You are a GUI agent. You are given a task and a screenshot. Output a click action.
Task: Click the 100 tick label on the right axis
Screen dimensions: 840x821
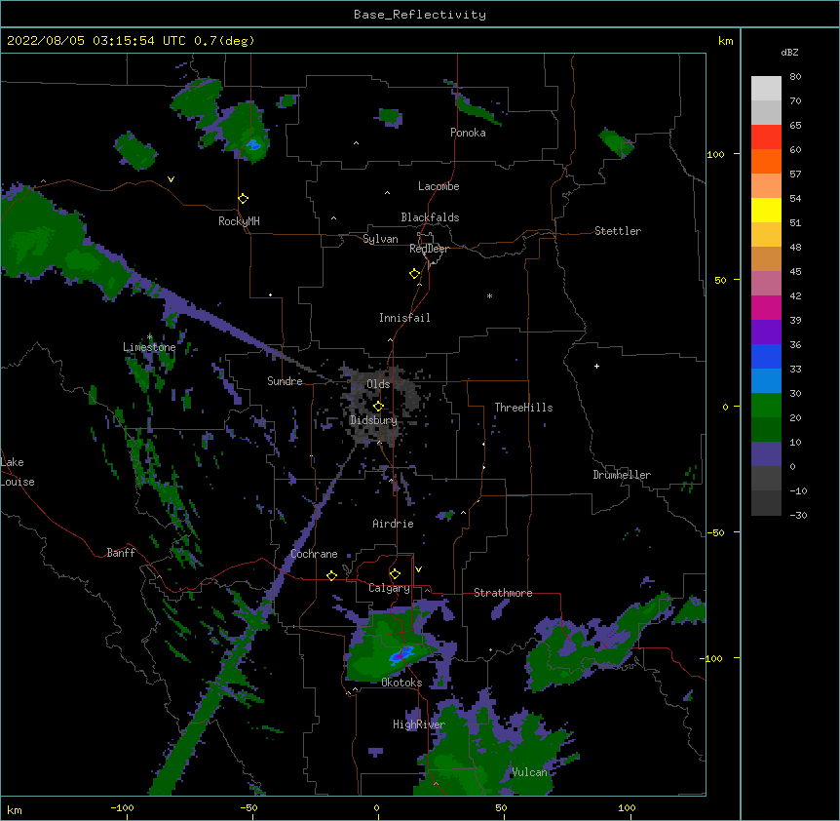715,154
